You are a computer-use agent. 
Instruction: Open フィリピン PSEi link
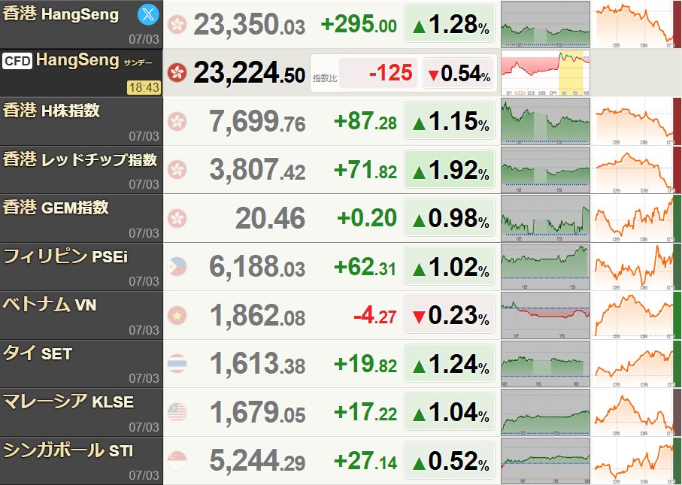65,256
